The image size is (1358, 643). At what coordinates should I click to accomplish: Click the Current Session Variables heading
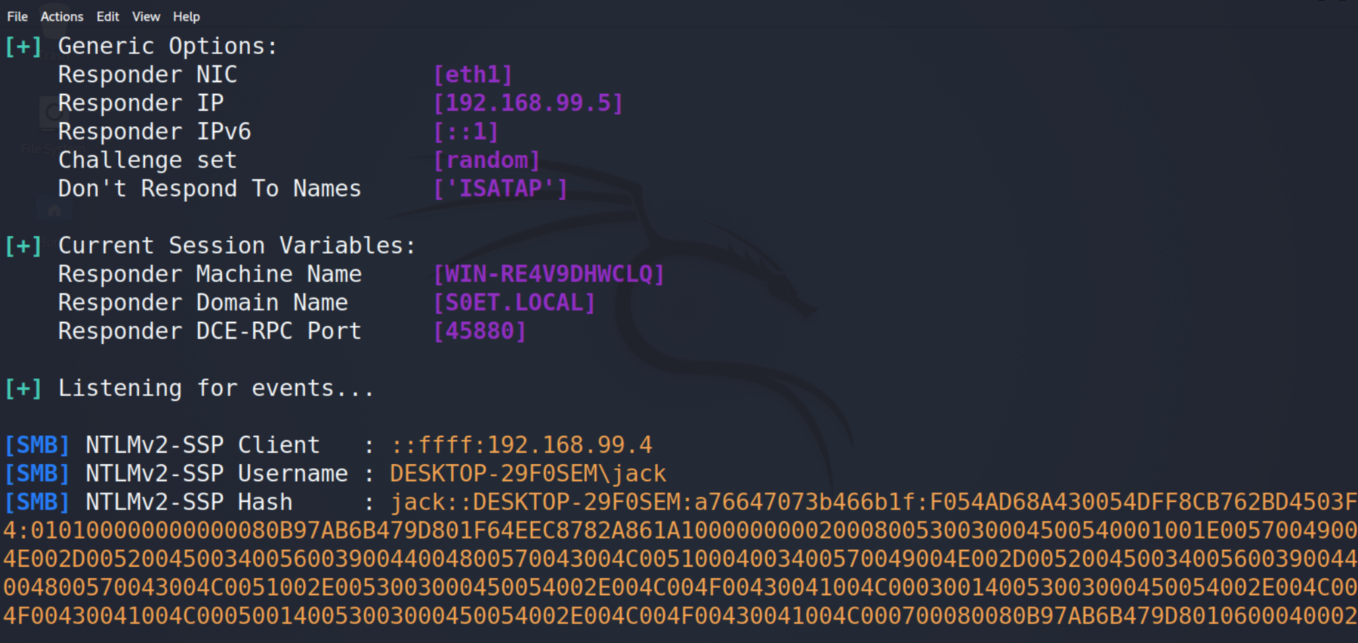click(x=236, y=245)
